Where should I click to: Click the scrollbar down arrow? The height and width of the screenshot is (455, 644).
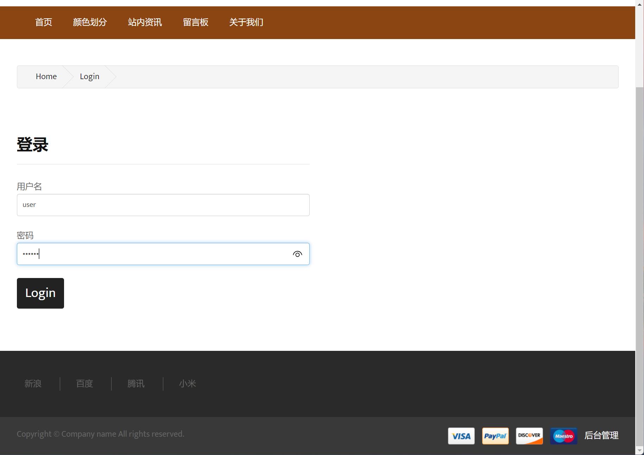[x=639, y=451]
